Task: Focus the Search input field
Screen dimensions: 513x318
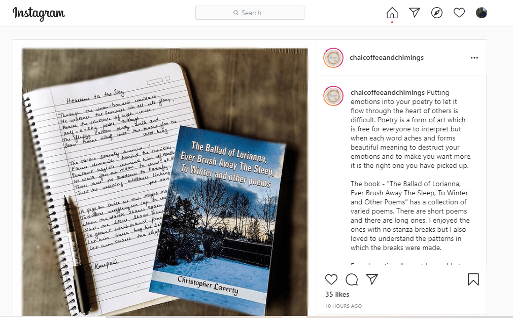Action: pos(250,13)
